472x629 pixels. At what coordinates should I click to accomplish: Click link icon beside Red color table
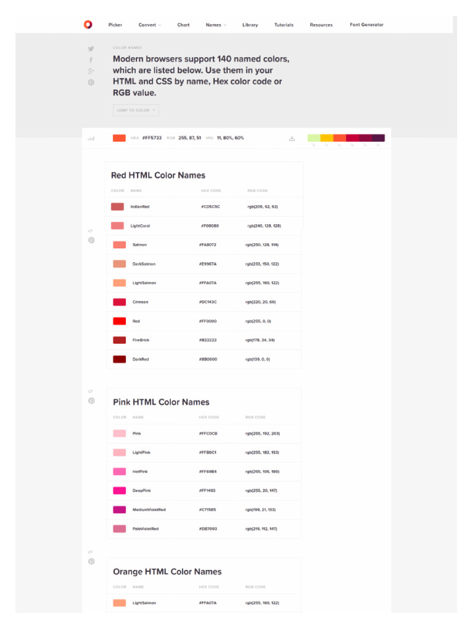click(x=91, y=230)
